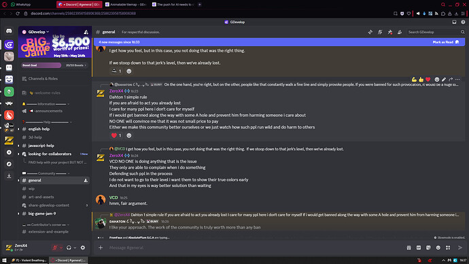Image resolution: width=469 pixels, height=264 pixels.
Task: Expand share-gdevelop-content threads arrow
Action: click(x=87, y=205)
